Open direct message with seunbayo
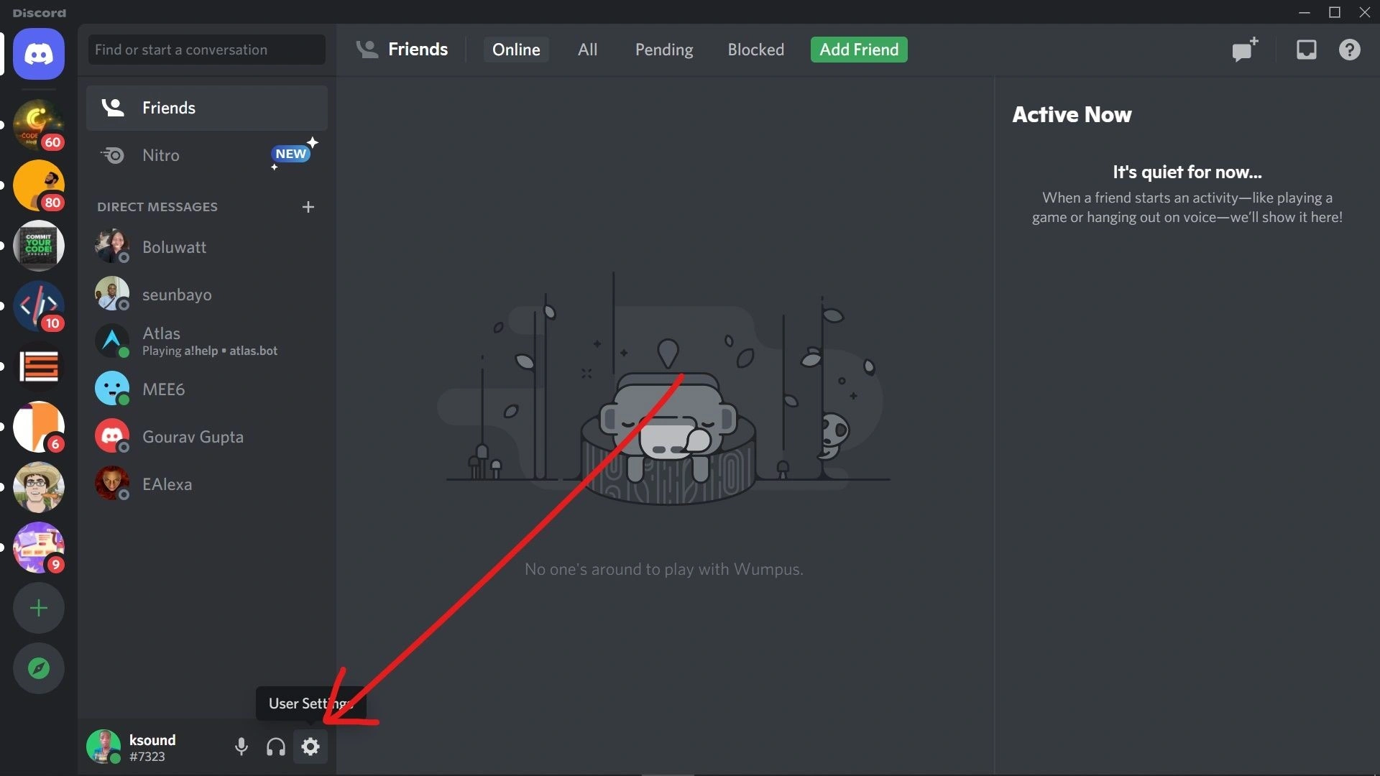Screen dimensions: 1380x776 click(x=207, y=295)
